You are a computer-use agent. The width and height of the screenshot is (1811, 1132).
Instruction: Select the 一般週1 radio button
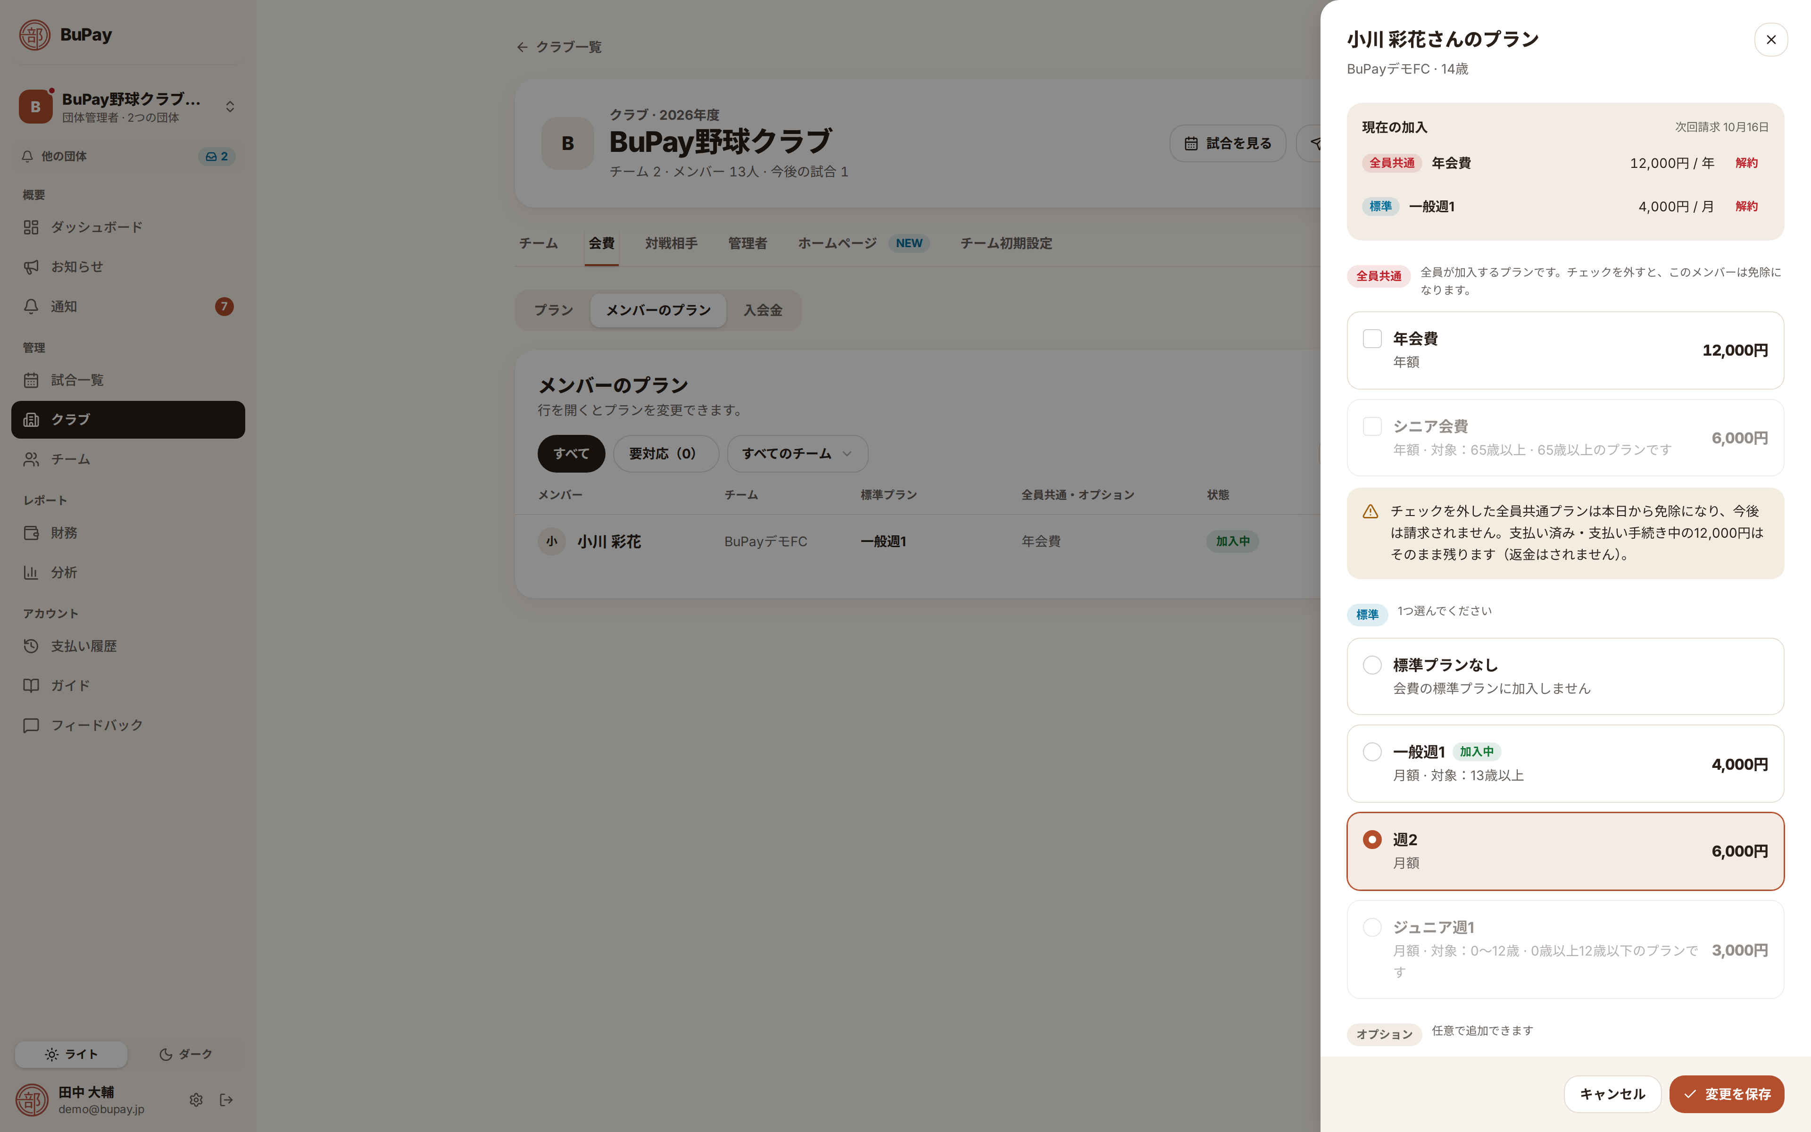(x=1372, y=752)
